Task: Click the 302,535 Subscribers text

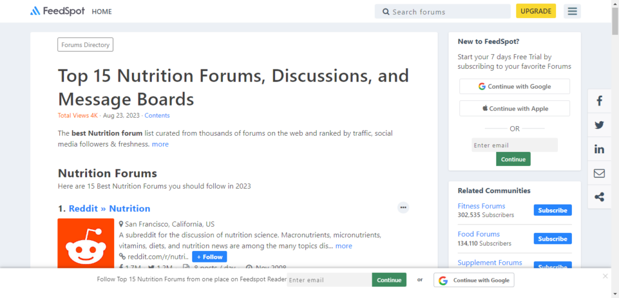Action: pos(485,215)
